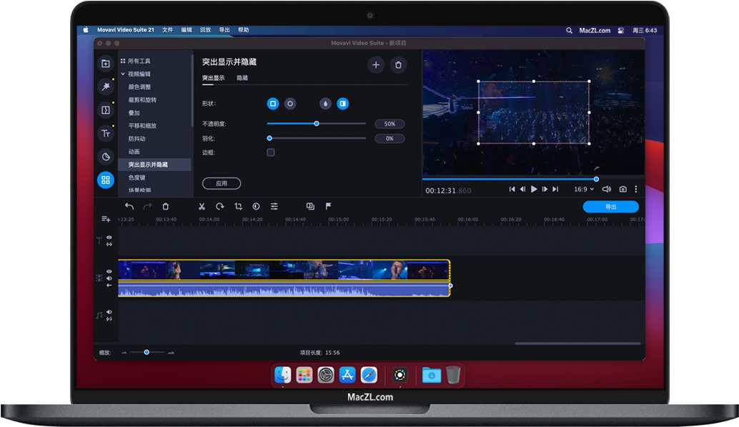Screen dimensions: 739x427
Task: Click the blue 导出 export button
Action: click(611, 206)
